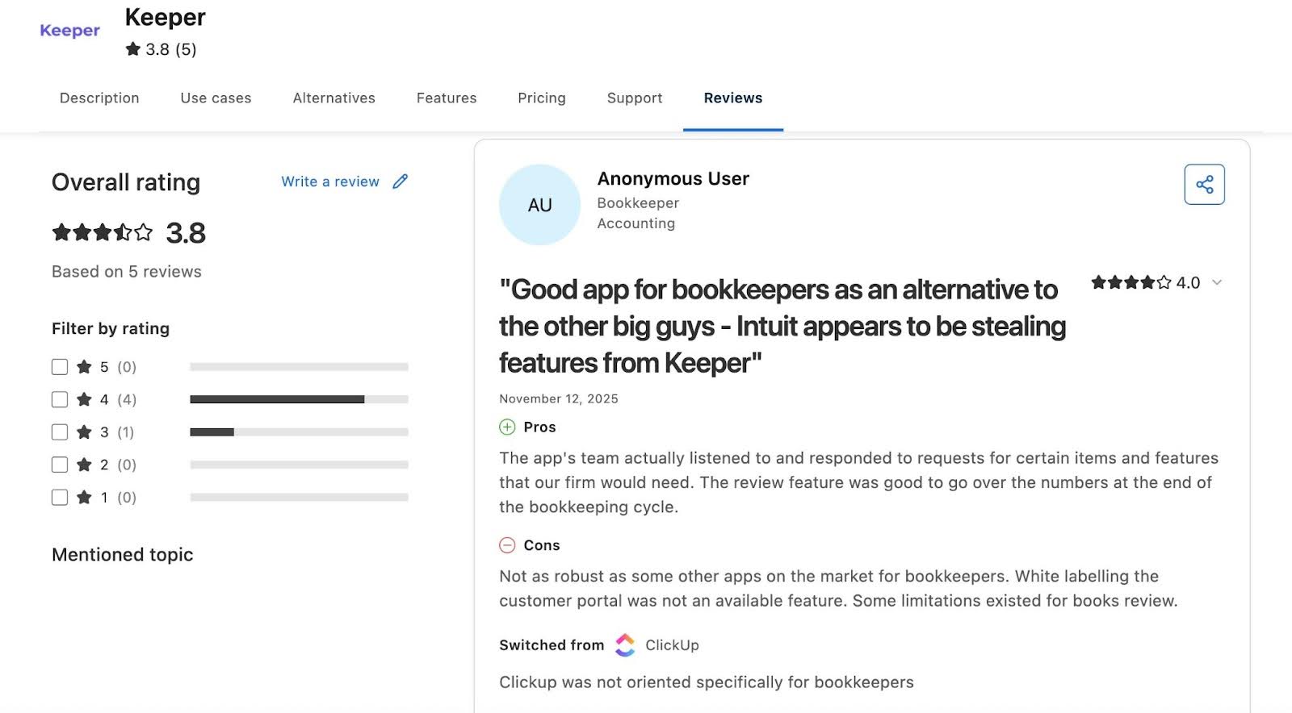This screenshot has height=713, width=1292.
Task: Click the star icon in the 2-star filter row
Action: coord(84,465)
